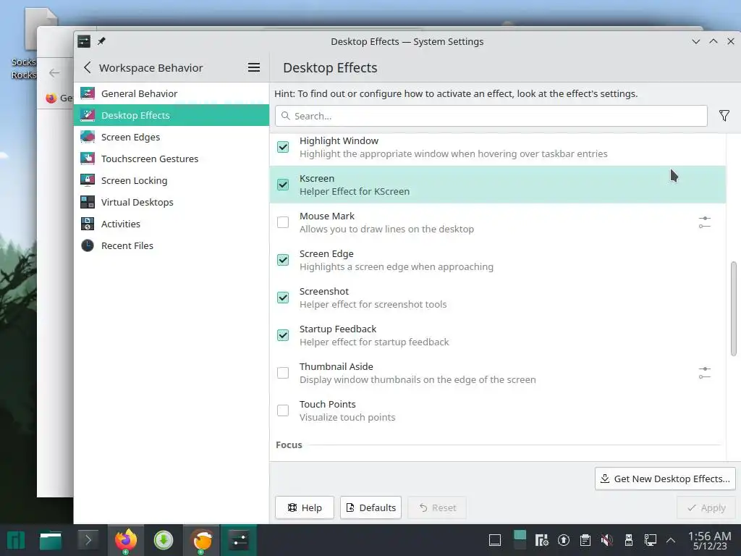
Task: Select Screen Edges in the sidebar
Action: [x=171, y=137]
